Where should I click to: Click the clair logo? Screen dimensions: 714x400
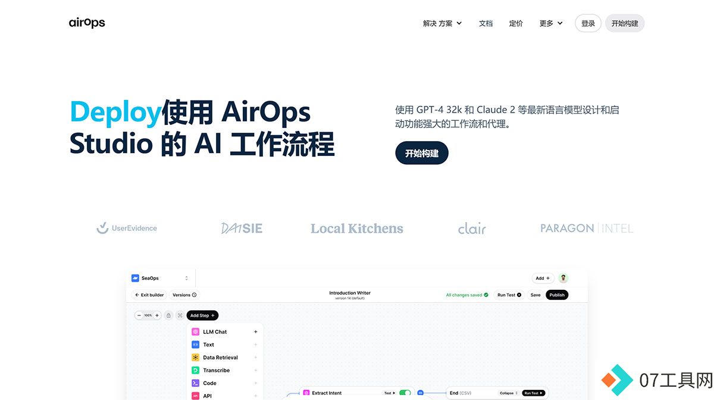tap(472, 228)
